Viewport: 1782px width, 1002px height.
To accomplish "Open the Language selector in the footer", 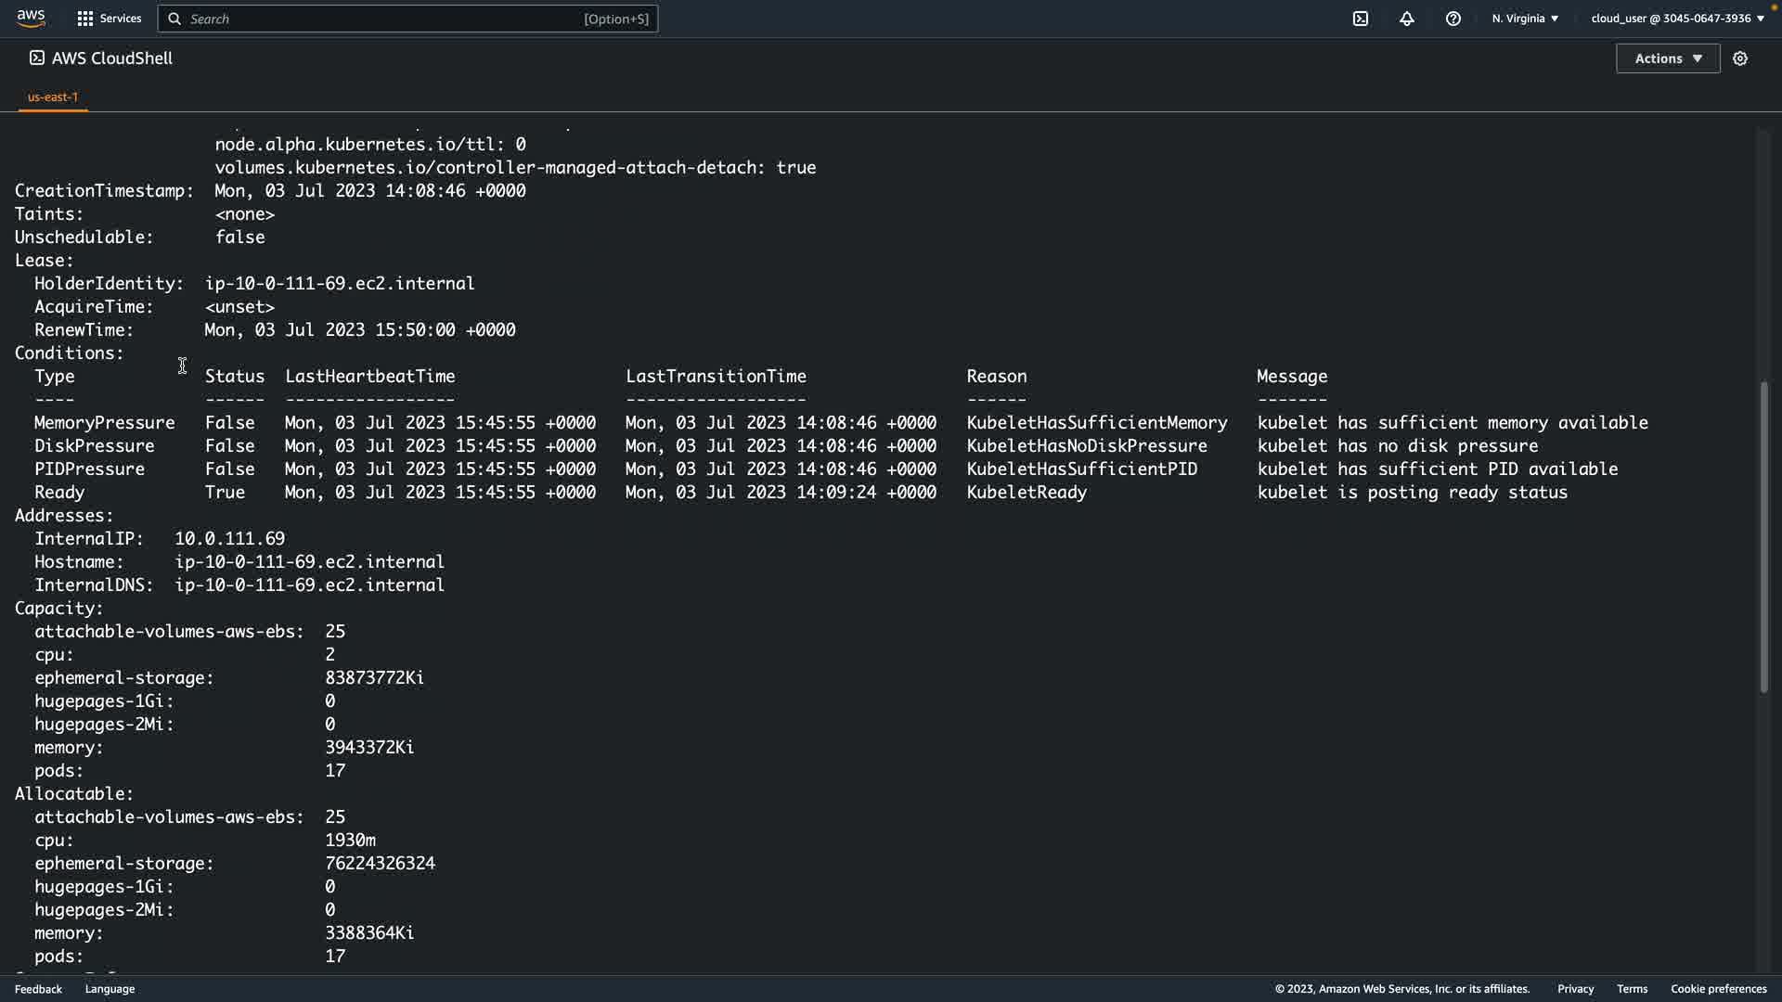I will (x=110, y=989).
